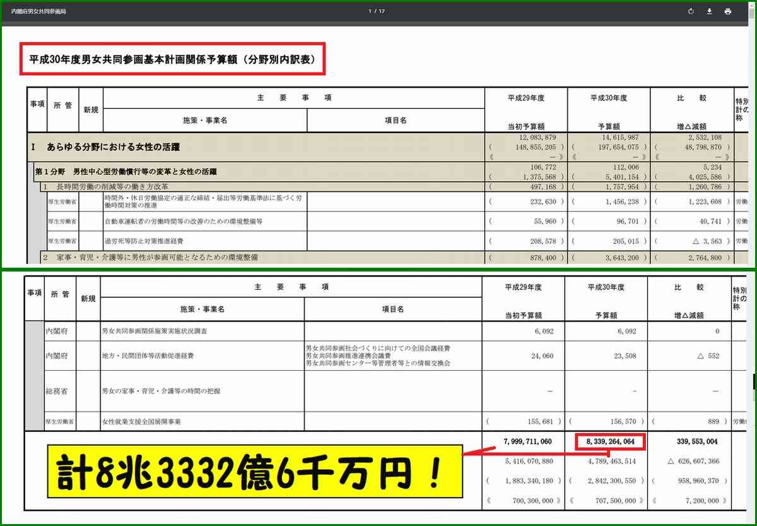Viewport: 757px width, 526px height.
Task: Click the value 112,006
Action: 626,168
